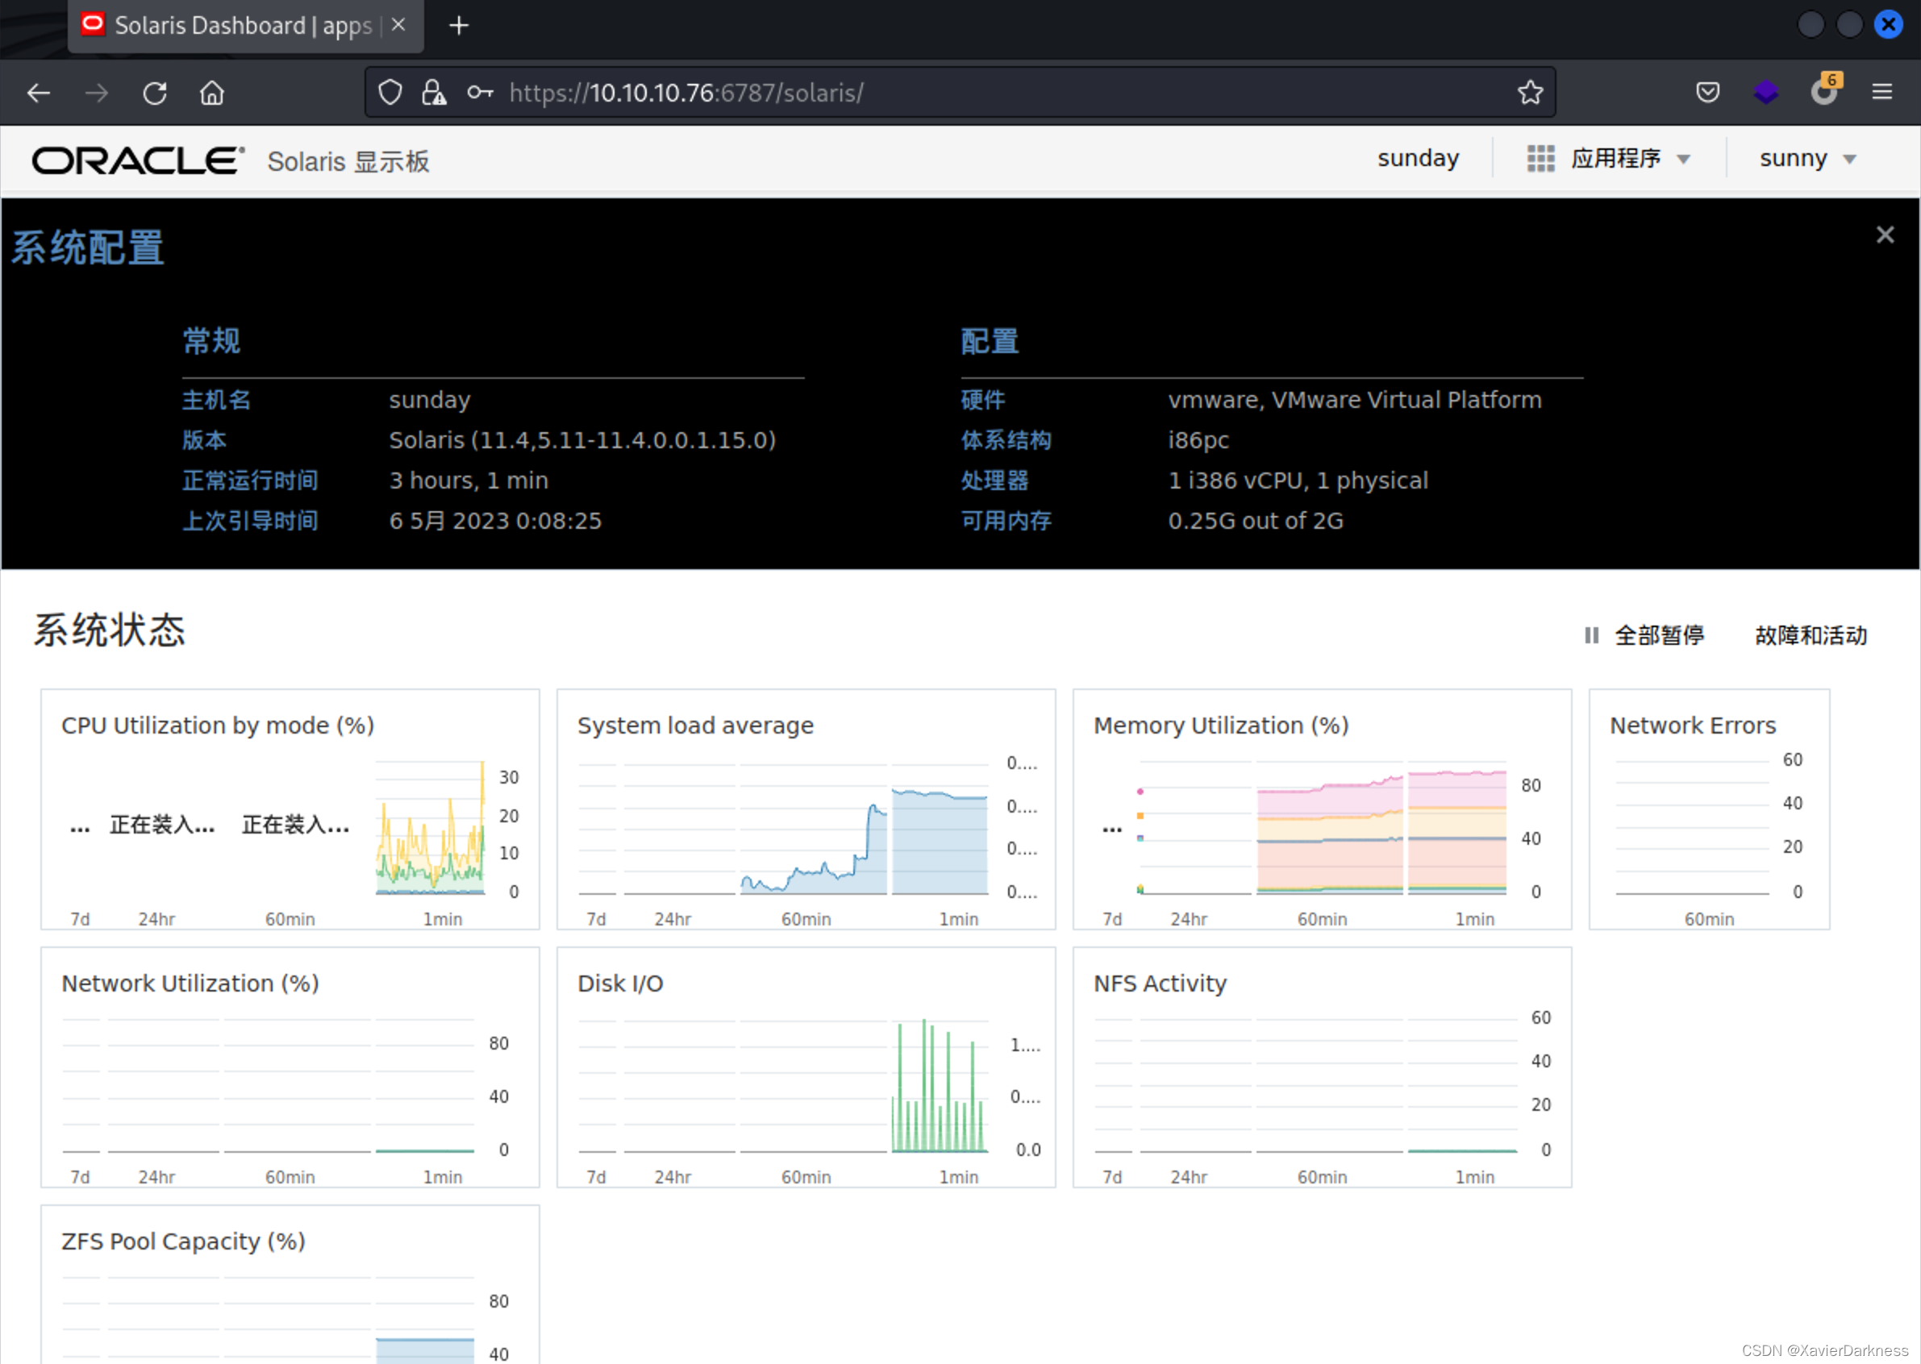Open the System load average title
Image resolution: width=1921 pixels, height=1364 pixels.
pos(695,726)
